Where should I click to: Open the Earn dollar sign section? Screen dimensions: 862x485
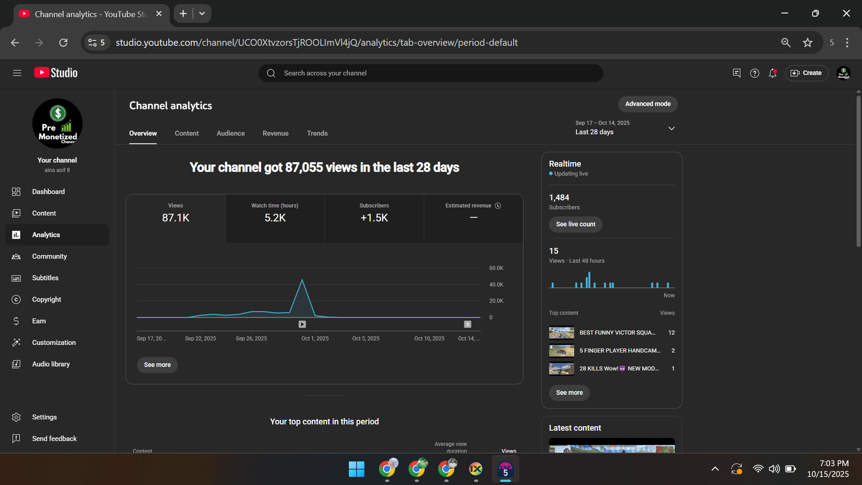[x=39, y=321]
